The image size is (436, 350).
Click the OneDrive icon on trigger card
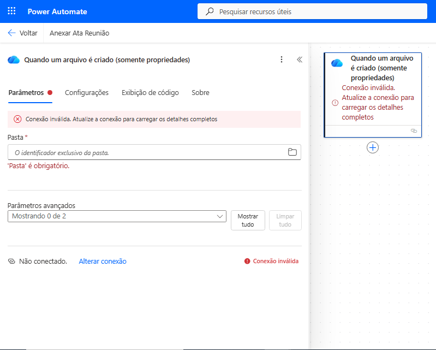(337, 63)
